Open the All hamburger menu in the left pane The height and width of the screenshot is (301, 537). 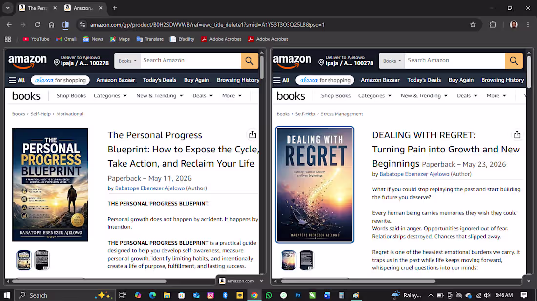[17, 80]
